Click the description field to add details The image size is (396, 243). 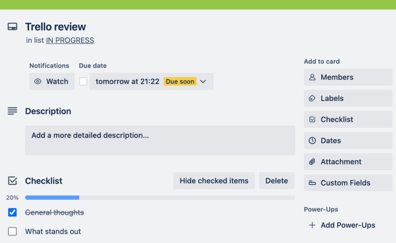(160, 140)
